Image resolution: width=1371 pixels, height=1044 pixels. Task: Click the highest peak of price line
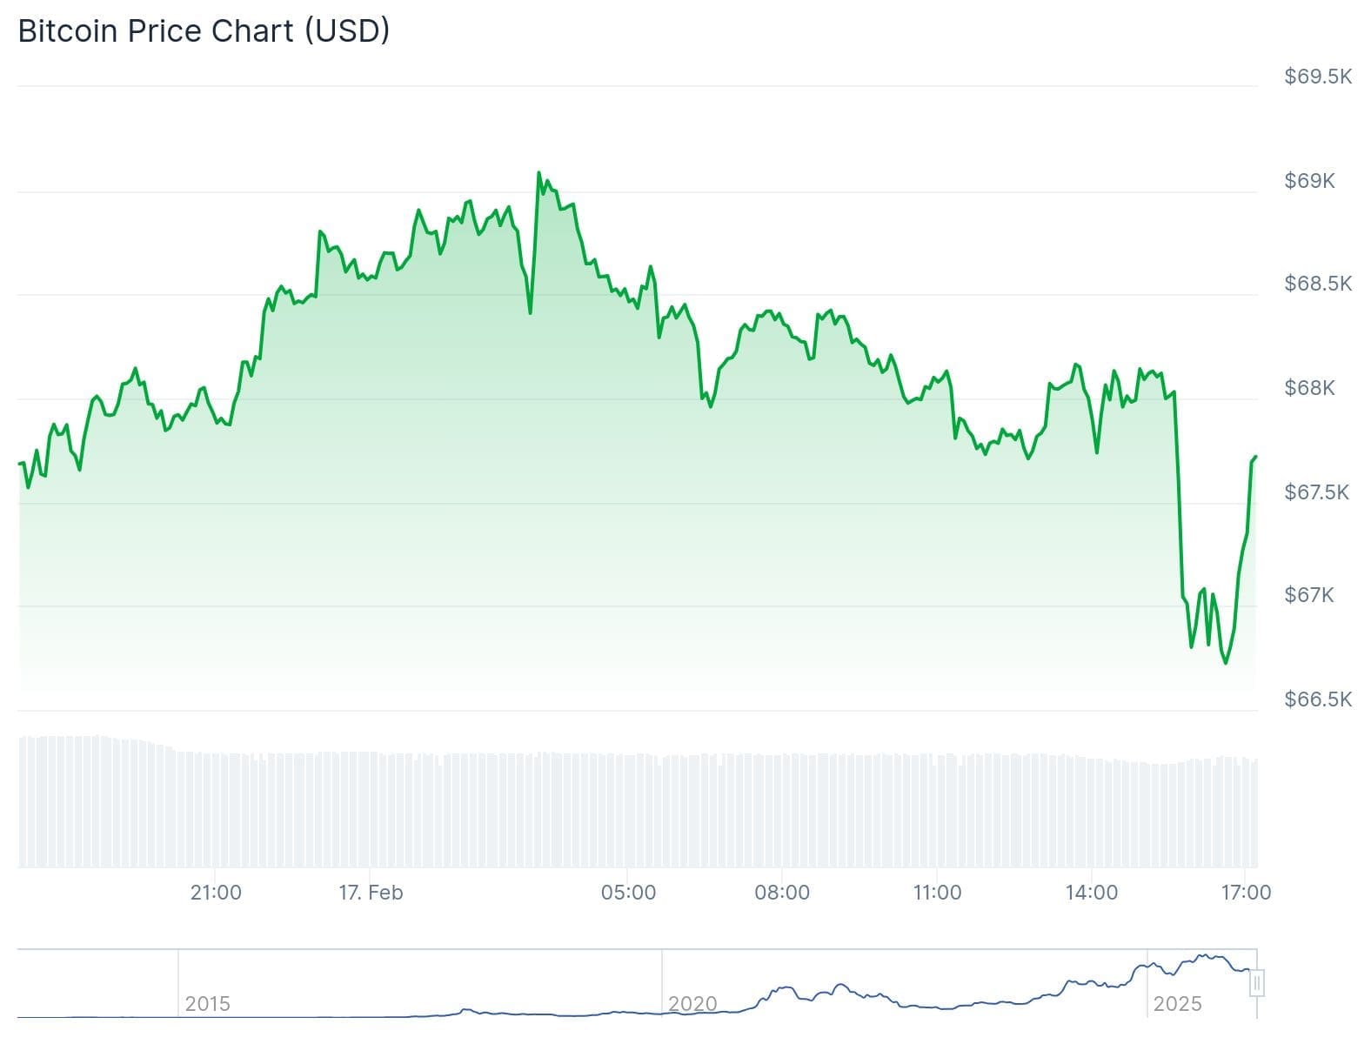pos(538,173)
